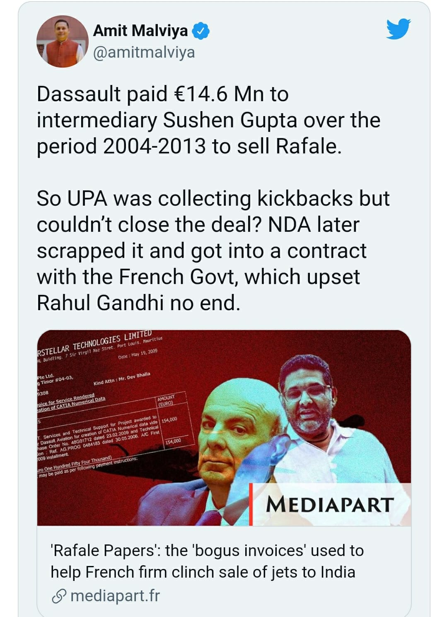
Task: Open the @amitmalviya handle
Action: (x=144, y=53)
